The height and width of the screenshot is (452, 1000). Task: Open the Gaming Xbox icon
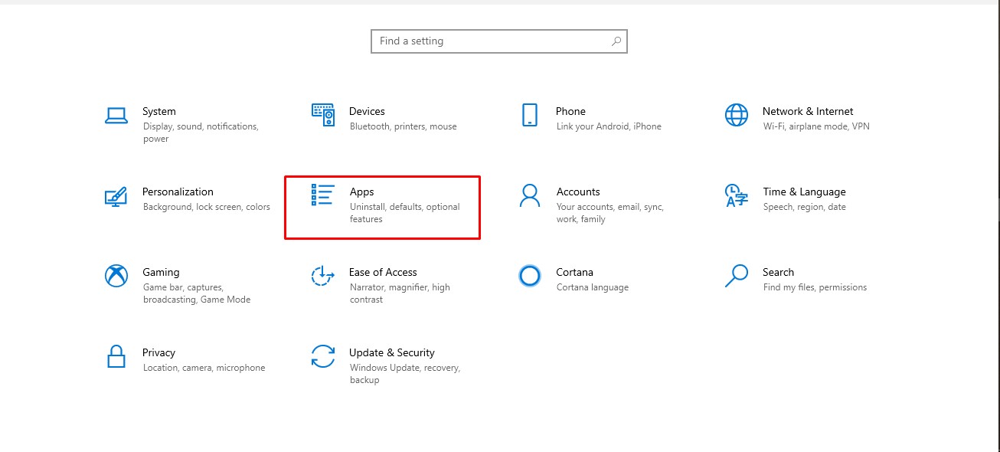pos(116,276)
